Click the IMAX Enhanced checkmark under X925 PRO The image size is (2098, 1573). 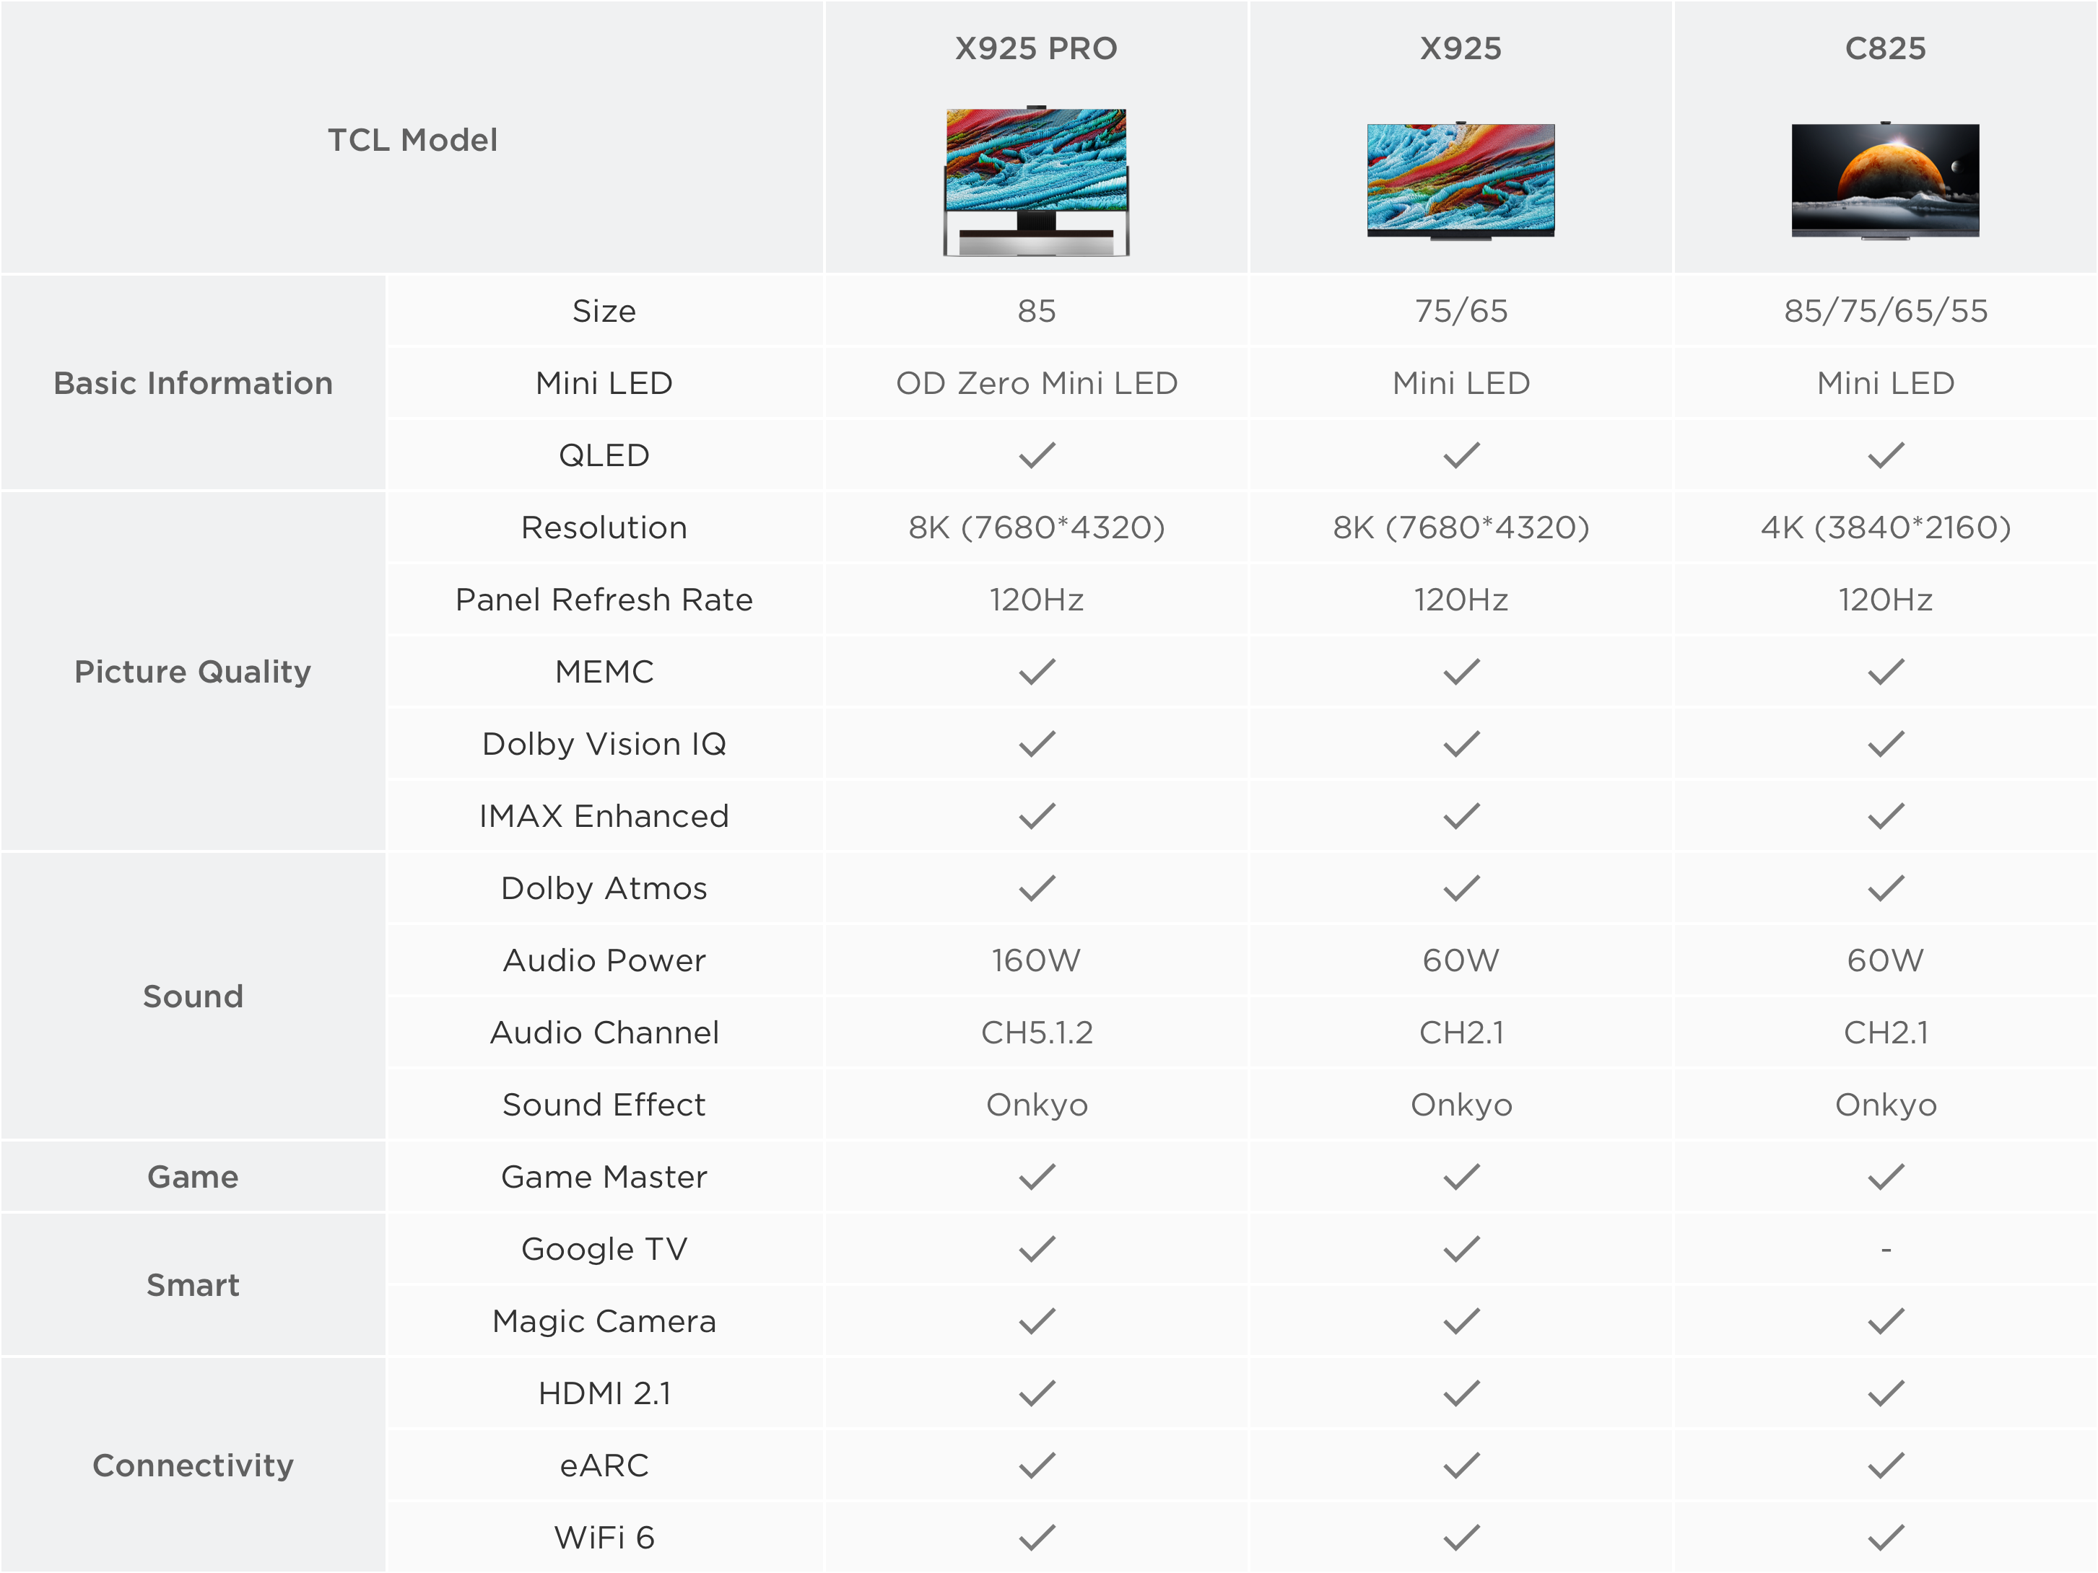coord(1037,815)
